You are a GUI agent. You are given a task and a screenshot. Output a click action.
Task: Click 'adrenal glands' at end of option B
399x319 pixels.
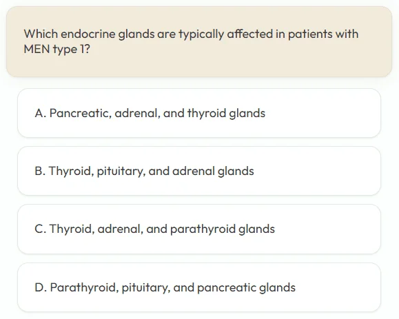coord(213,171)
